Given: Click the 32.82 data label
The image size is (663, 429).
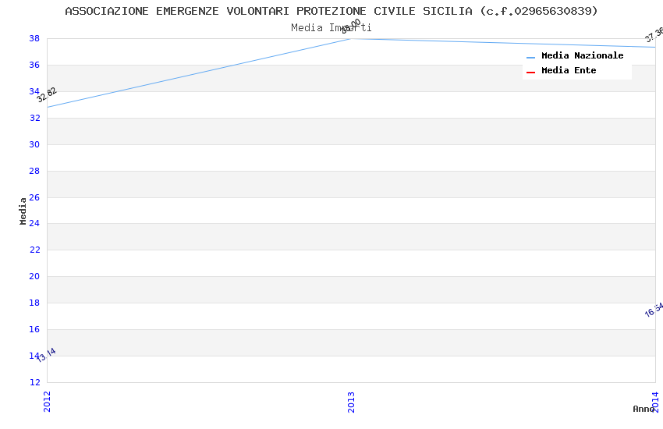Looking at the screenshot, I should (x=47, y=95).
